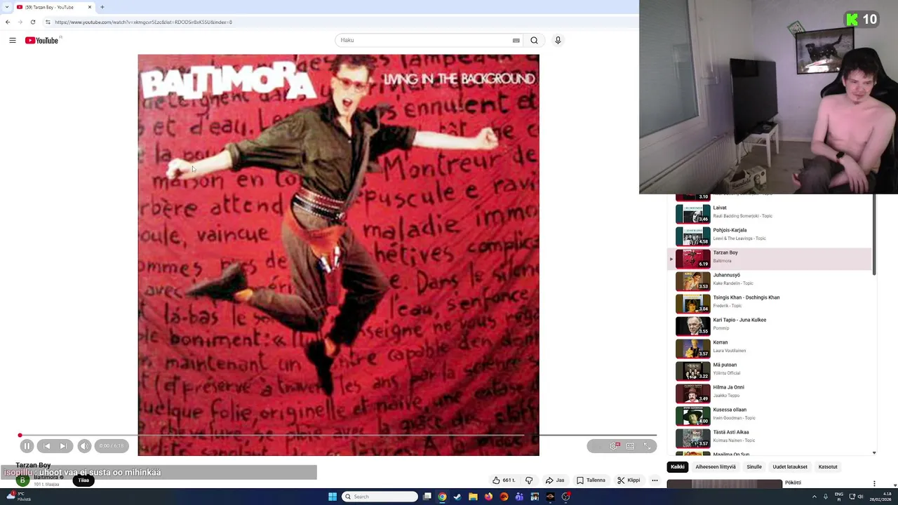Go back in the browser
This screenshot has height=505, width=898.
pos(8,22)
